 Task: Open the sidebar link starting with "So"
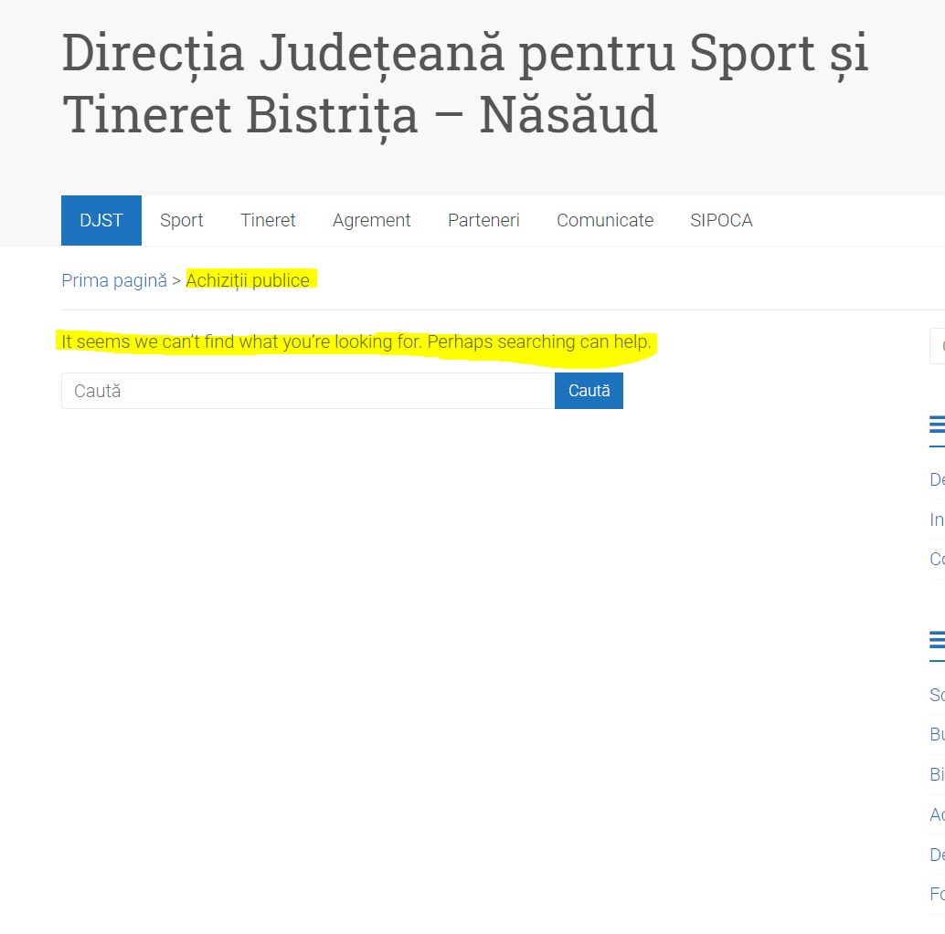tap(937, 695)
